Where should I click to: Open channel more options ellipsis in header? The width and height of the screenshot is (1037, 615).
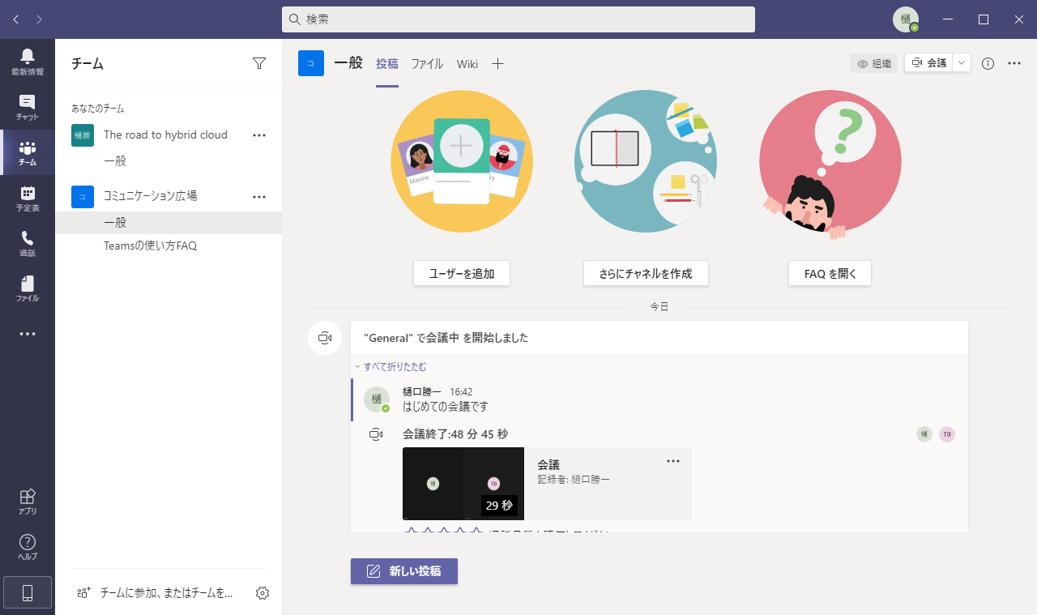click(x=1014, y=63)
